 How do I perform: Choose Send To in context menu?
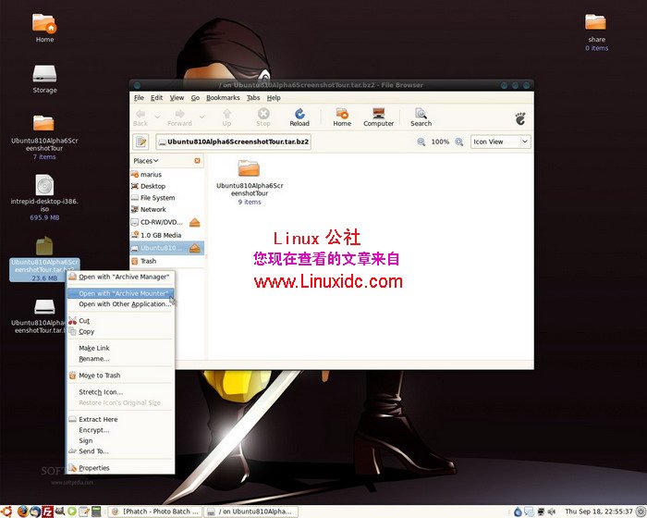[x=120, y=451]
